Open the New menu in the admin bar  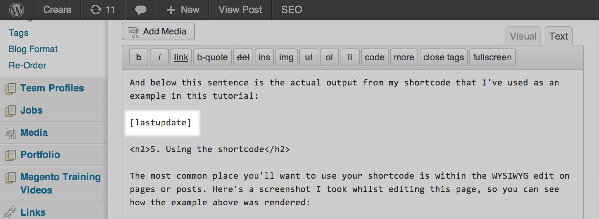point(183,10)
